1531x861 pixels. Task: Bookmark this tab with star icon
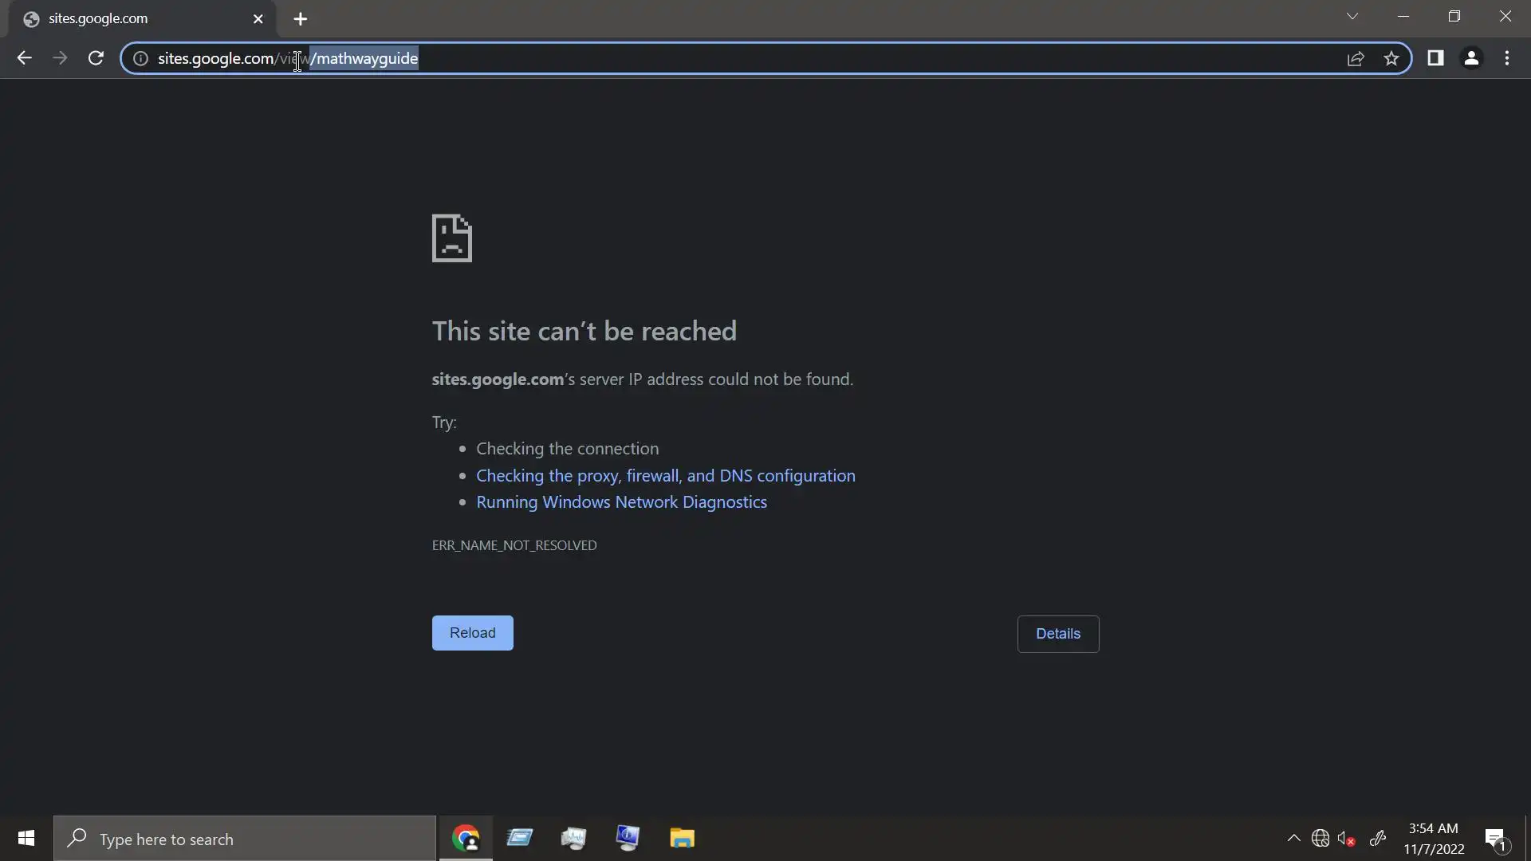click(x=1391, y=58)
